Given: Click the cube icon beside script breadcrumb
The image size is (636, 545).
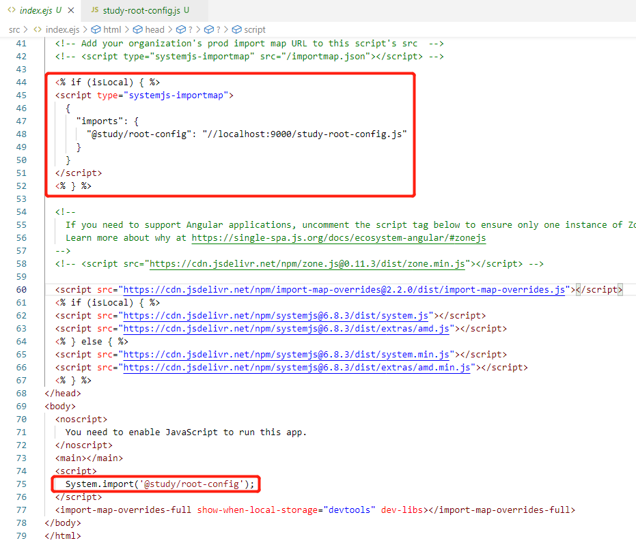Looking at the screenshot, I should tap(236, 29).
